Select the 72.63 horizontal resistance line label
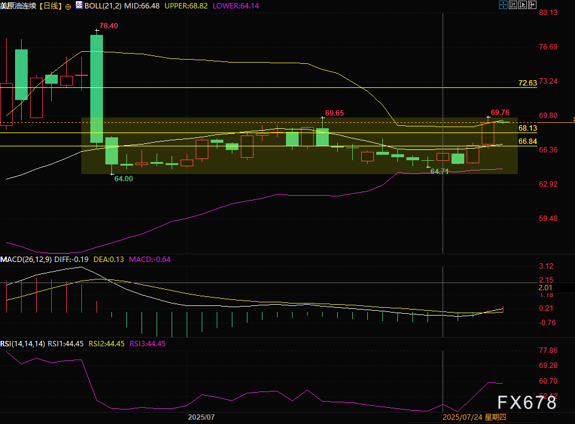575x424 pixels. [527, 83]
